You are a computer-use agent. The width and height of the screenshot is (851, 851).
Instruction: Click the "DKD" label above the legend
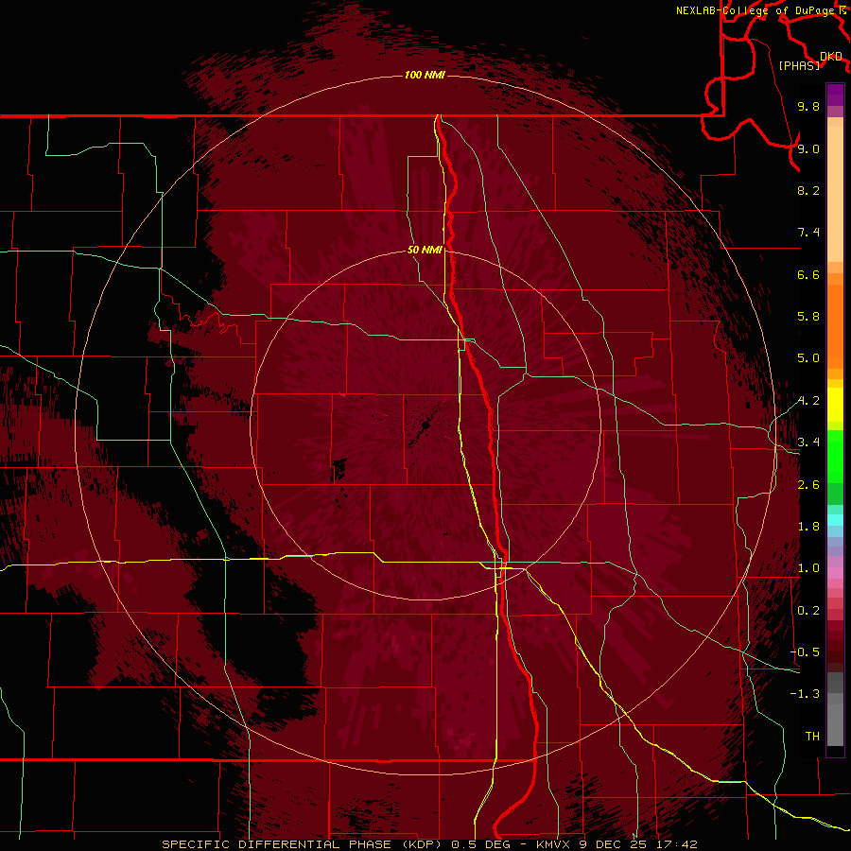click(x=831, y=57)
